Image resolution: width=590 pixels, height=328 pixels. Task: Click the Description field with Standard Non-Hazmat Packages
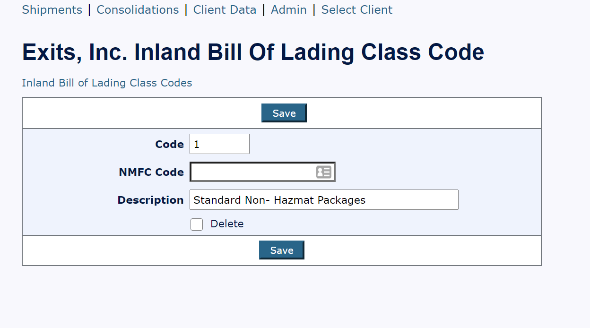tap(323, 199)
